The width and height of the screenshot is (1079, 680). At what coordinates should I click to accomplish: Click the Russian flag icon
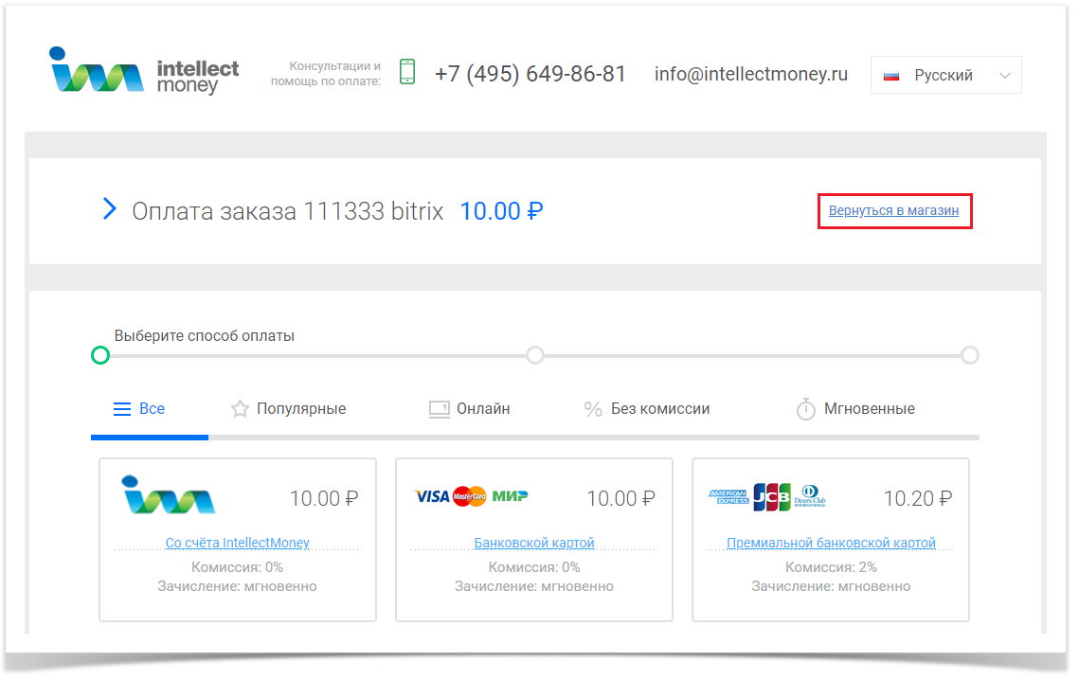891,76
